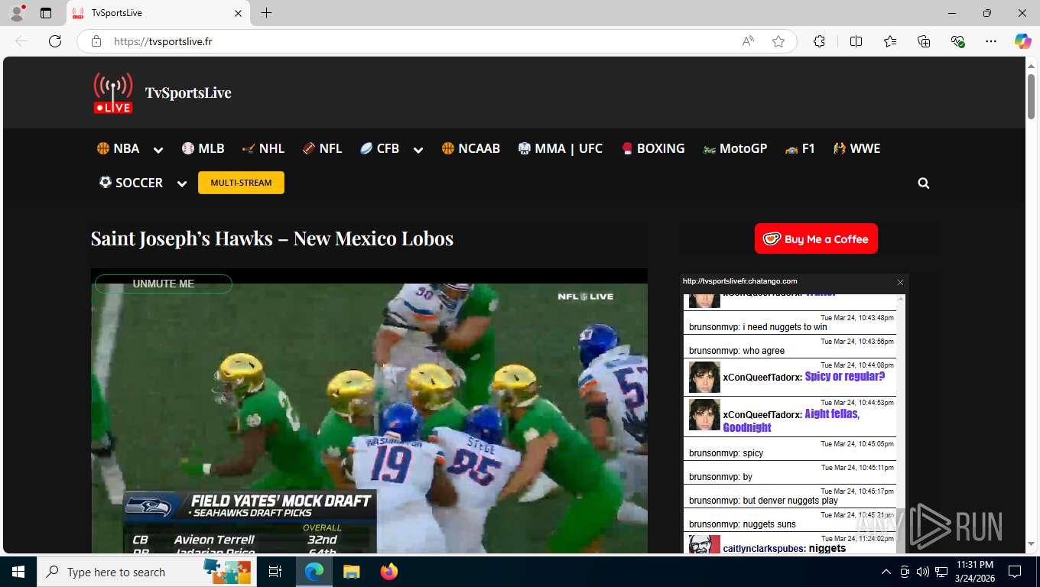Image resolution: width=1040 pixels, height=587 pixels.
Task: Open the system tray volume icon
Action: tap(922, 572)
